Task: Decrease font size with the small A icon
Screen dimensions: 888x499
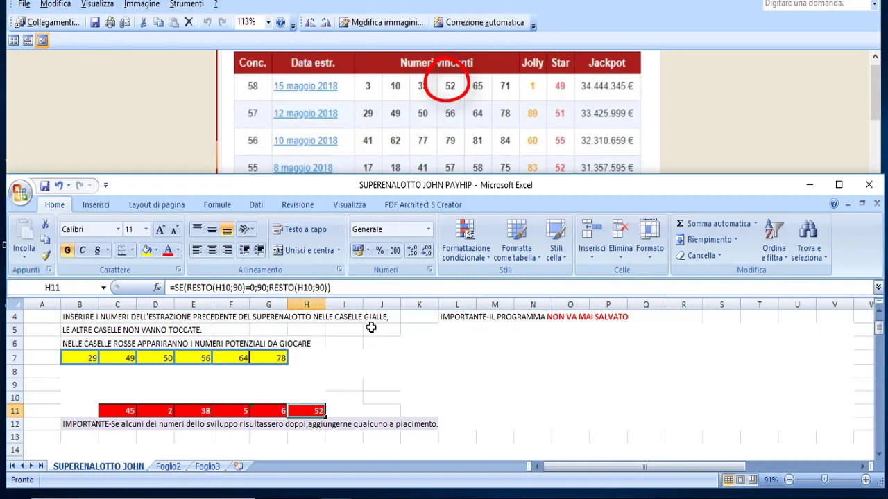Action: pos(175,229)
